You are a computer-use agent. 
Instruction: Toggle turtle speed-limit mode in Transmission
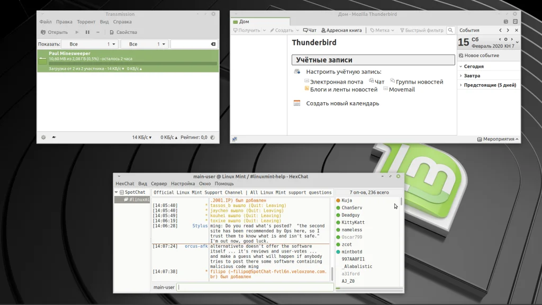54,137
